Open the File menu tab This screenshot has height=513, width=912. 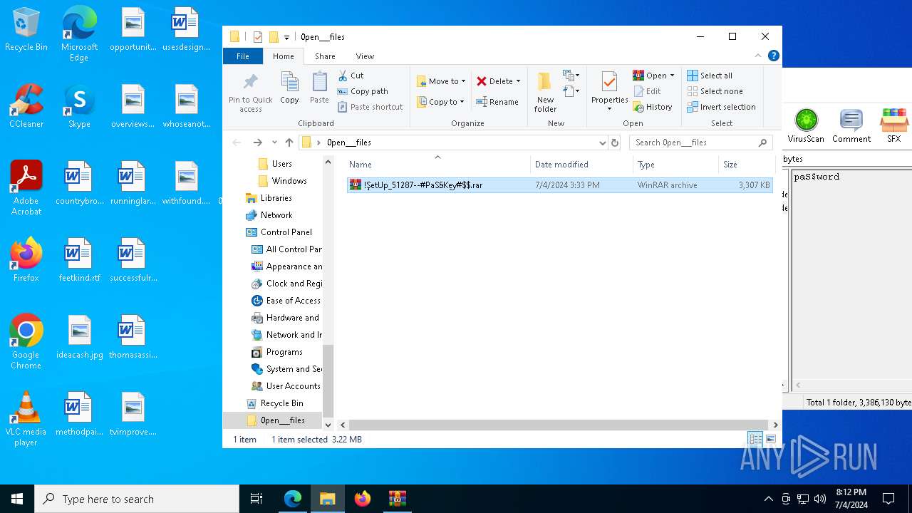(243, 56)
